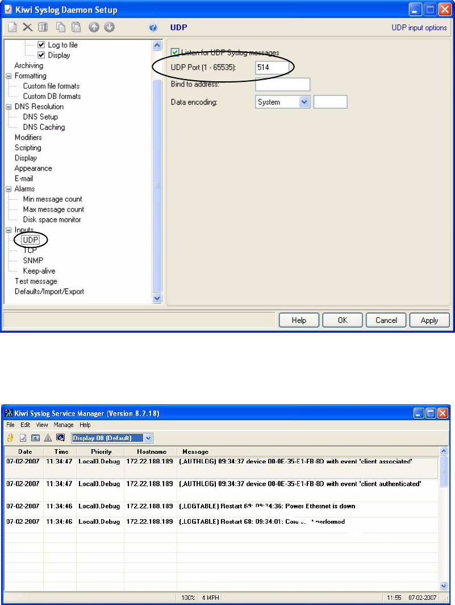
Task: Select Min message count tree item
Action: pos(52,199)
